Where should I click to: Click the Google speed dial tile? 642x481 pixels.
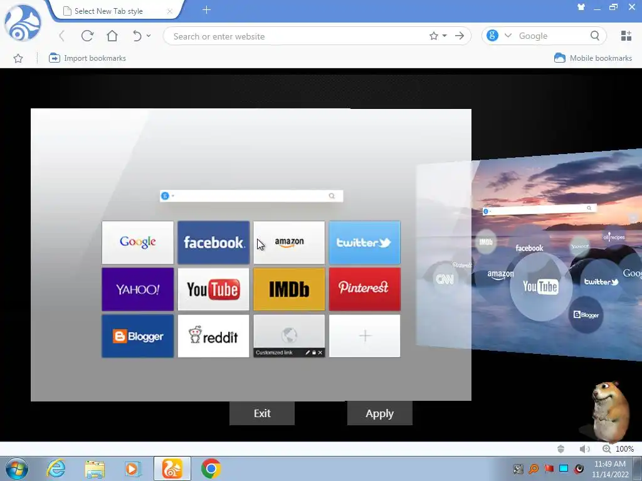click(137, 242)
